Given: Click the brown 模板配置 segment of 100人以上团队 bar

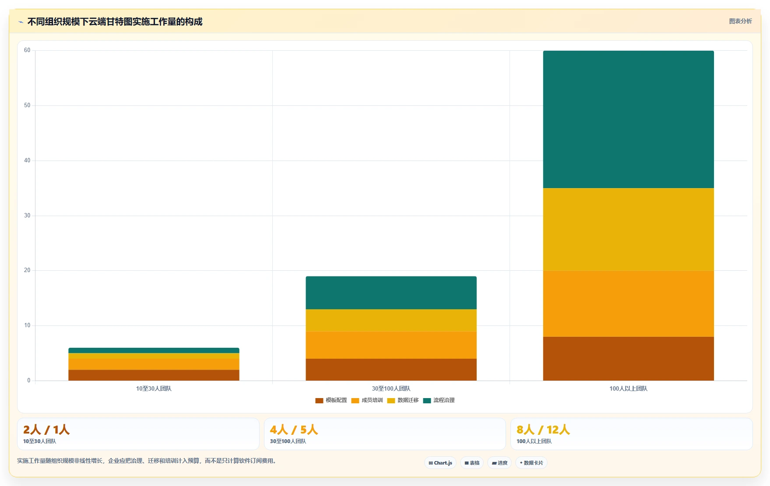Looking at the screenshot, I should 628,359.
